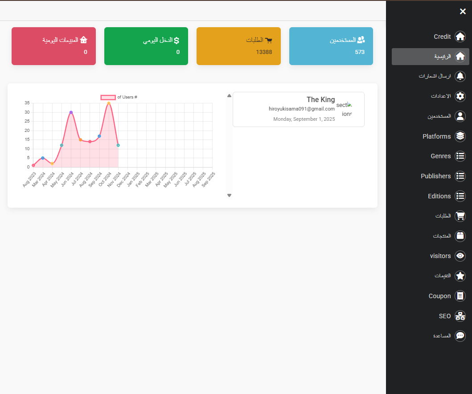Click the المستخدمين 573 stats card
Viewport: 472px width, 394px height.
tap(331, 46)
